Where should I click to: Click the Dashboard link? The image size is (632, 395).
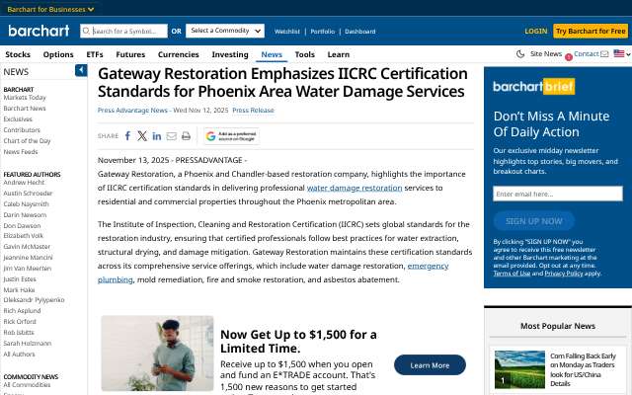coord(359,32)
